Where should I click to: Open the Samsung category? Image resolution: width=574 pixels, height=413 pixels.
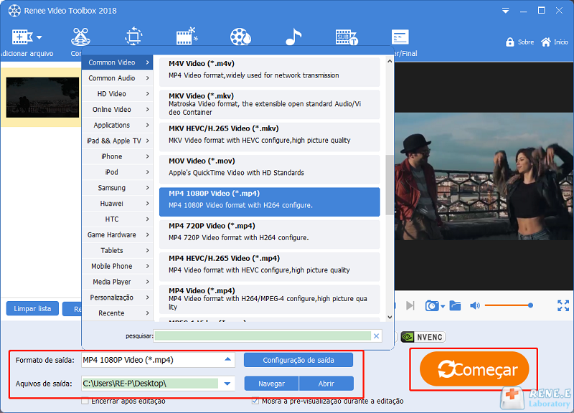(117, 188)
